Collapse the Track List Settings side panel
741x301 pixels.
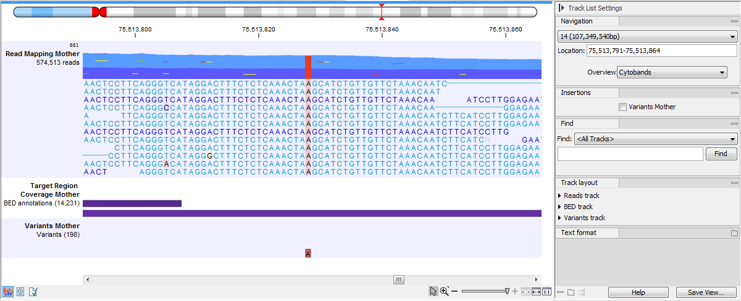(x=561, y=8)
